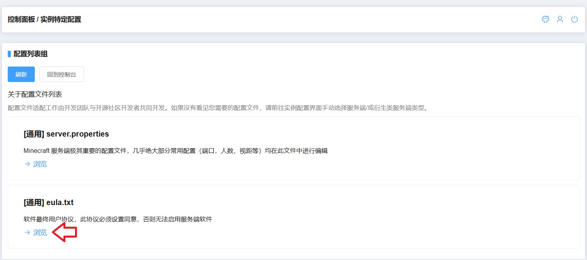Click the power logout icon
The image size is (587, 260).
[575, 19]
